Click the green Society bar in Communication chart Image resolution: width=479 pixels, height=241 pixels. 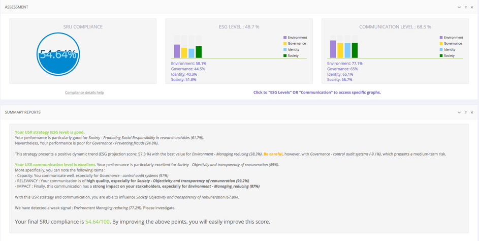point(355,50)
